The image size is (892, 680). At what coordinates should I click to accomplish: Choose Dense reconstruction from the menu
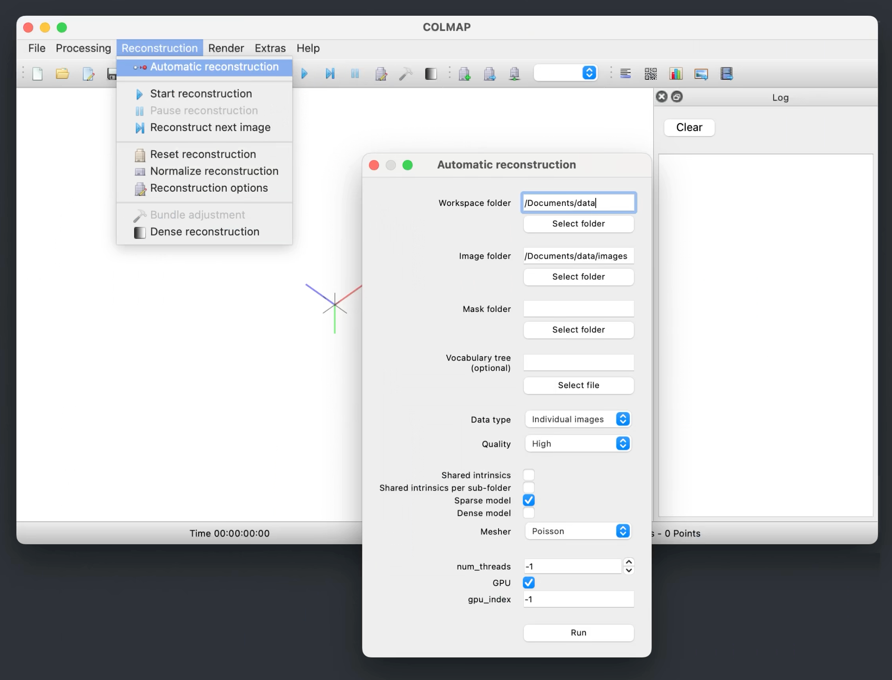click(x=204, y=232)
